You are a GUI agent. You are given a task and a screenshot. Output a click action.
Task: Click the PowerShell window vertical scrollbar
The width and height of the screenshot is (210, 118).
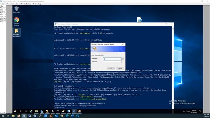[173, 68]
